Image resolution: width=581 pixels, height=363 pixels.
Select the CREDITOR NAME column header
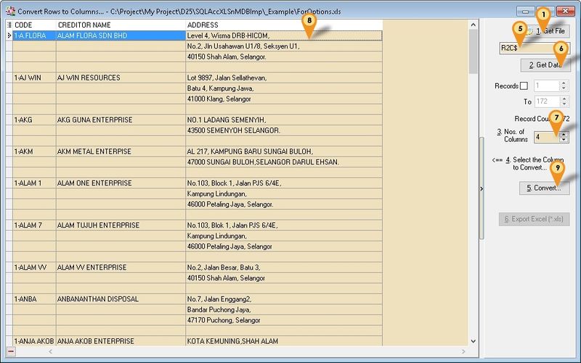point(120,25)
